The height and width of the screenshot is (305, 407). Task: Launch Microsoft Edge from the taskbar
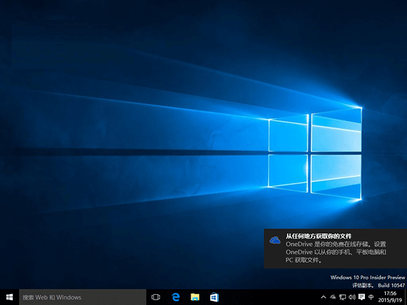point(175,297)
